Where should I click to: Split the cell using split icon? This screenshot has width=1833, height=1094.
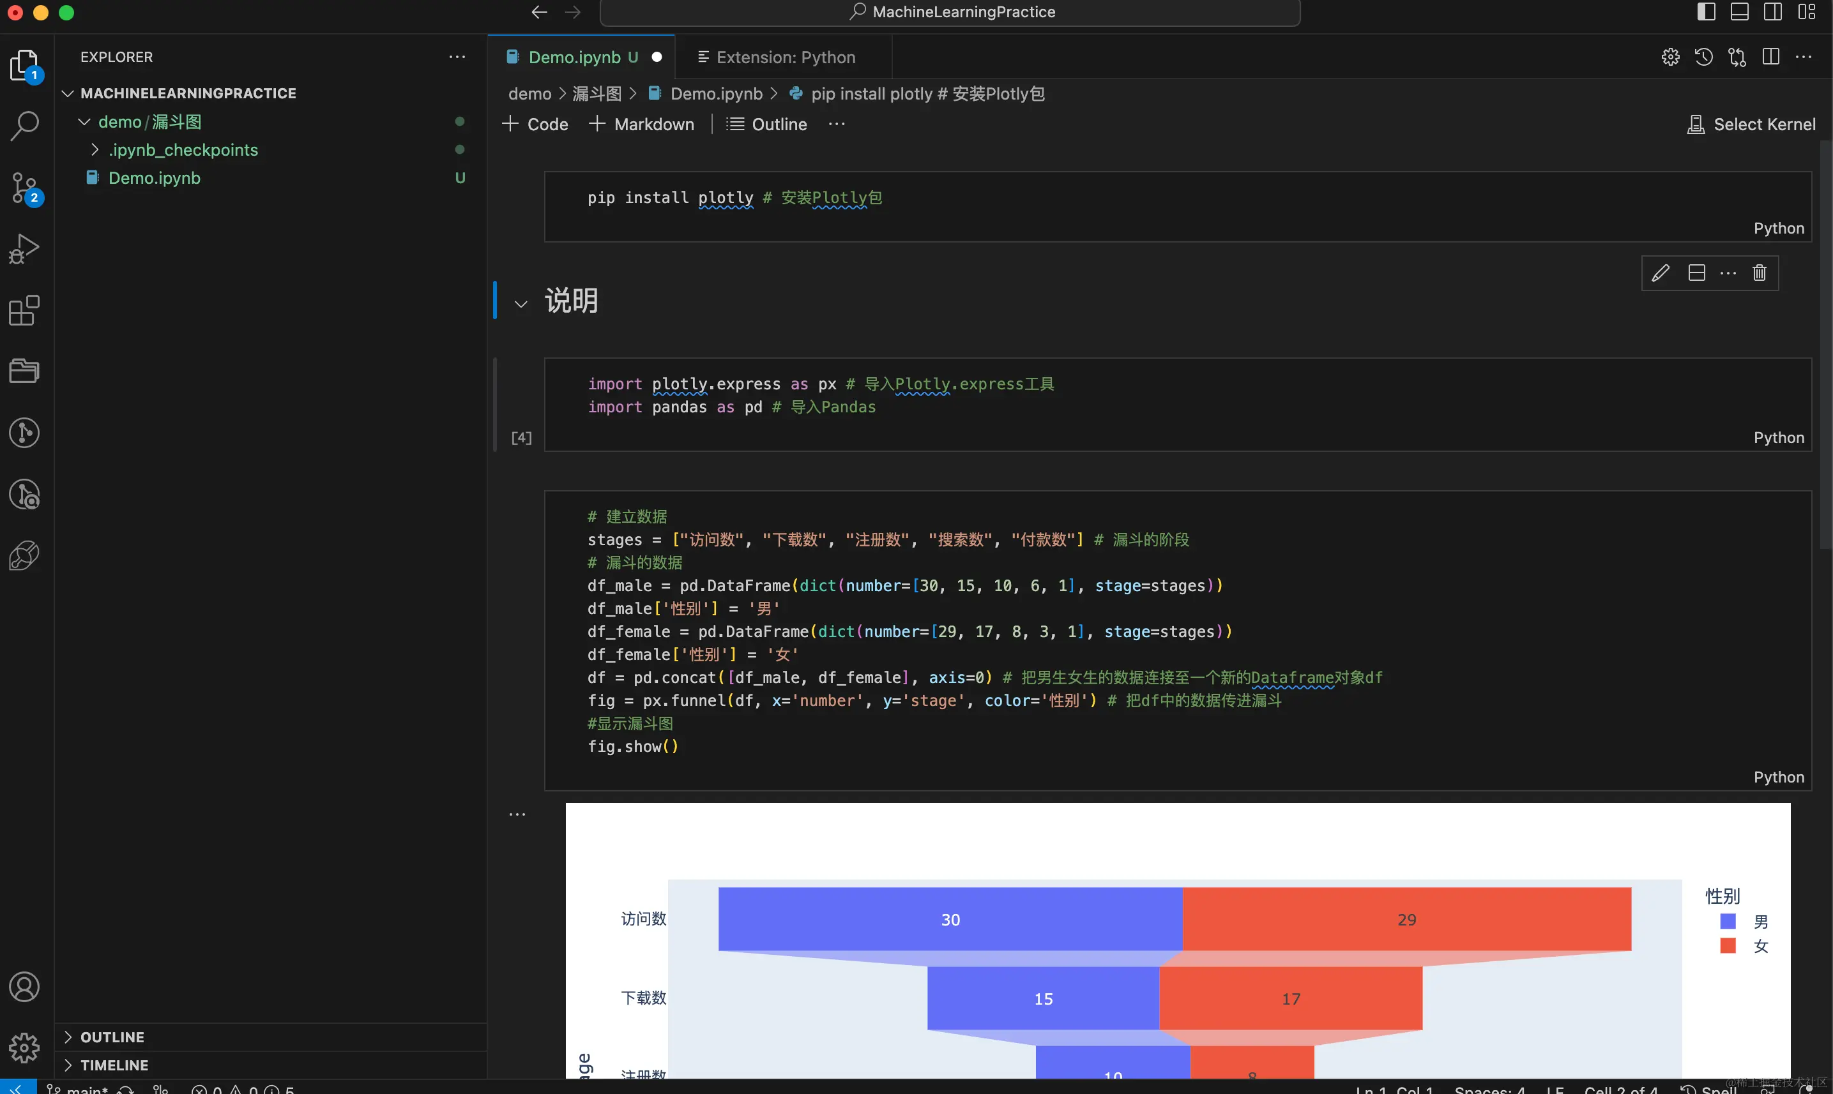[x=1696, y=273]
